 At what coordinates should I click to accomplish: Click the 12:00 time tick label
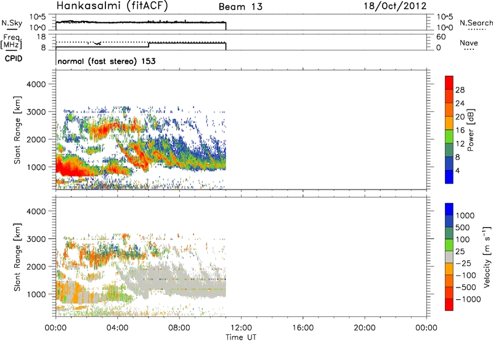(x=241, y=328)
